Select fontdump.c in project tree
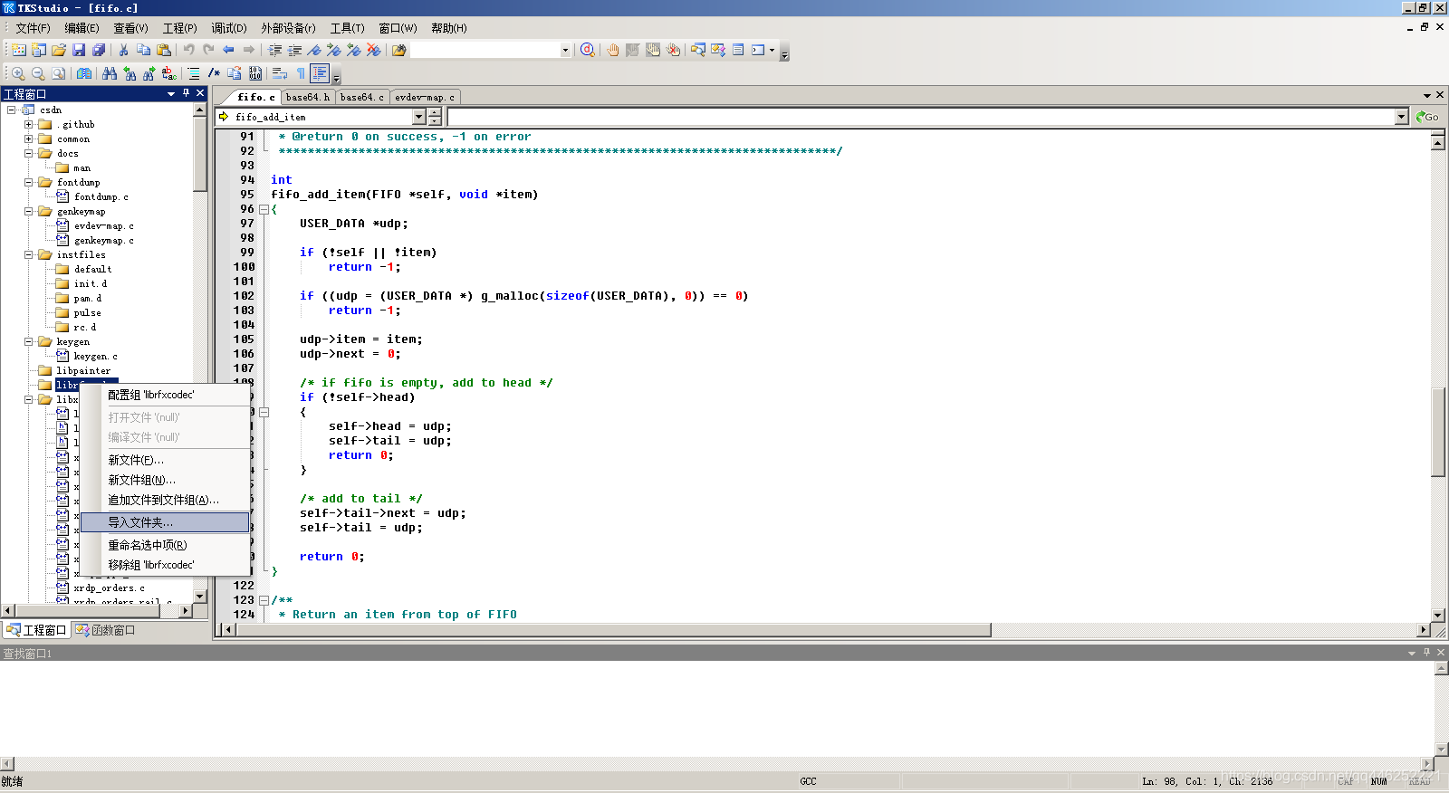The height and width of the screenshot is (793, 1449). pyautogui.click(x=101, y=196)
